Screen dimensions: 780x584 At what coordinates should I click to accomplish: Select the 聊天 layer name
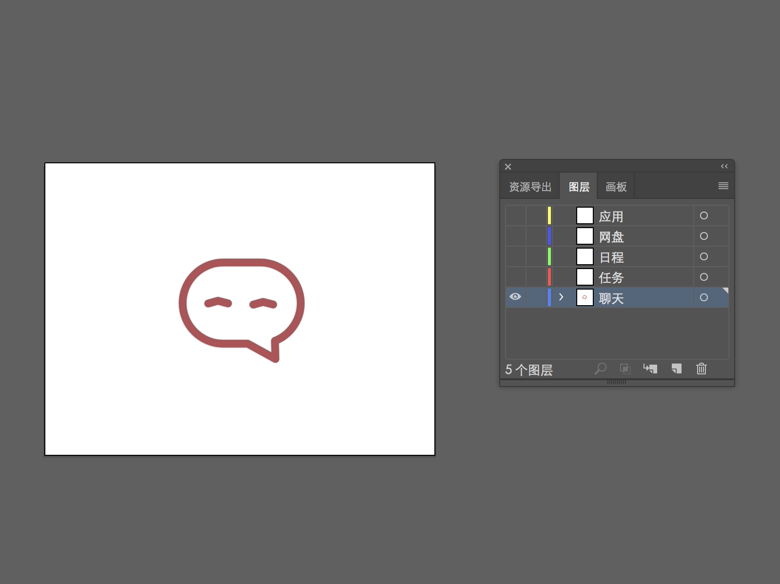611,298
